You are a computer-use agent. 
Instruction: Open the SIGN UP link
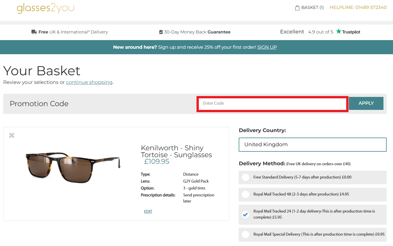[267, 47]
